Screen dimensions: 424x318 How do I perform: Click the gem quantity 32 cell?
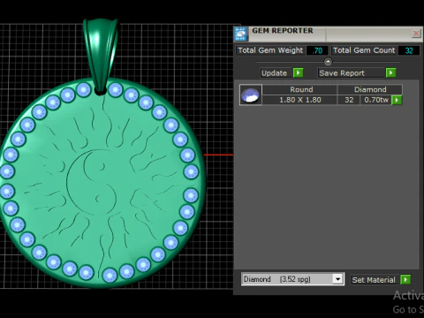[349, 100]
